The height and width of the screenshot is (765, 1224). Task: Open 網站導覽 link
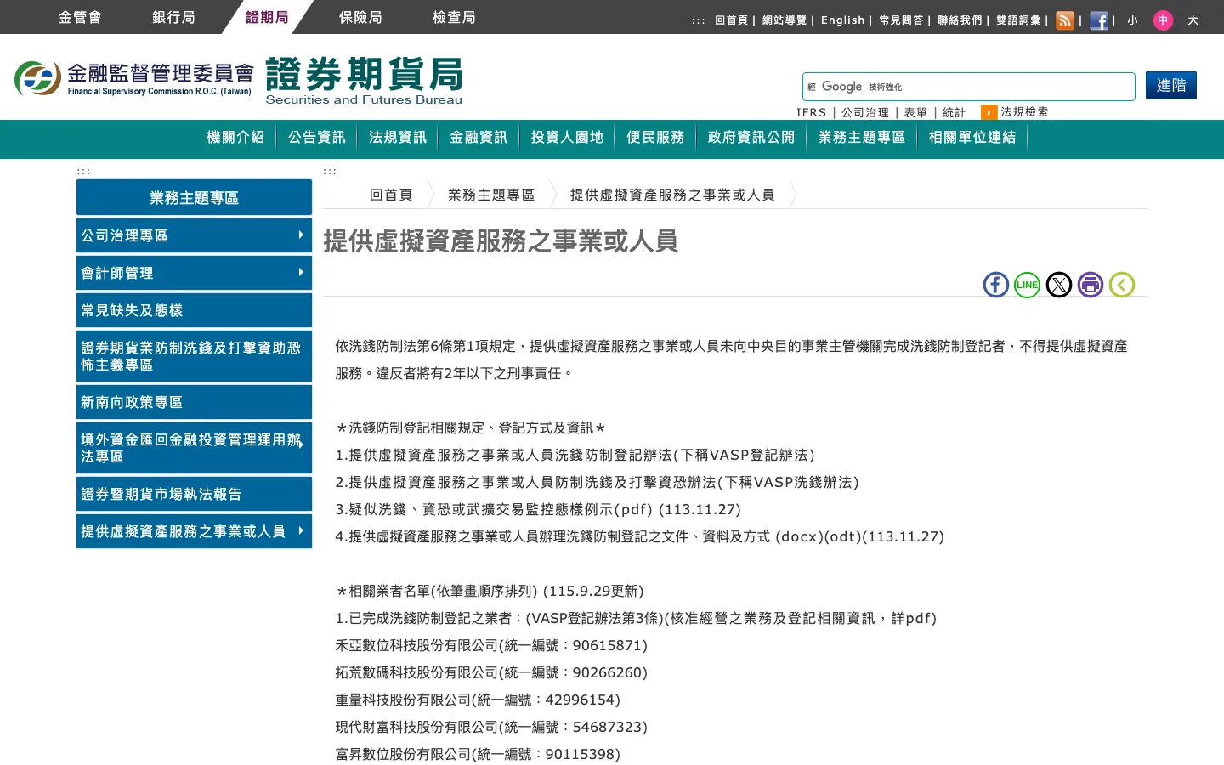point(785,20)
